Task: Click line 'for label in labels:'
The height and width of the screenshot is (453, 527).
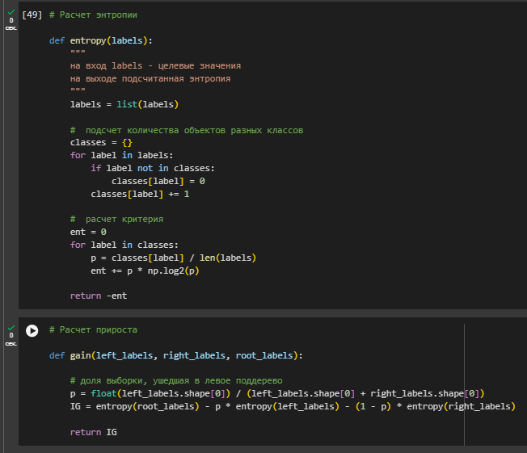Action: pyautogui.click(x=122, y=156)
